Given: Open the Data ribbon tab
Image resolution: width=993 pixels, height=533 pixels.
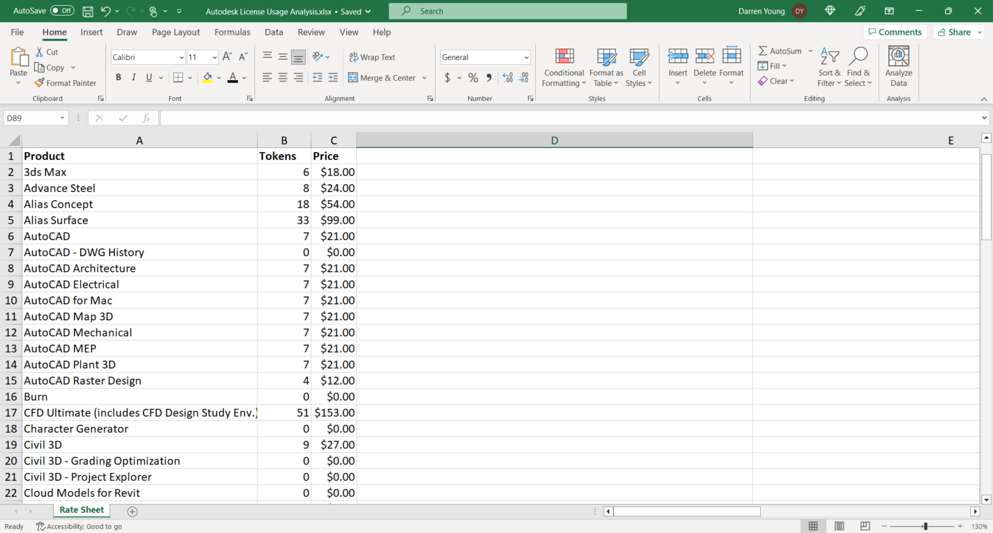Looking at the screenshot, I should (x=273, y=32).
